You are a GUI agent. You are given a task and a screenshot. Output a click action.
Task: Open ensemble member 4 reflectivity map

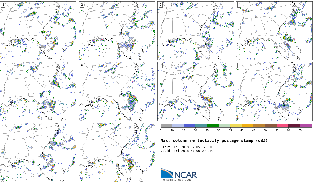274,31
